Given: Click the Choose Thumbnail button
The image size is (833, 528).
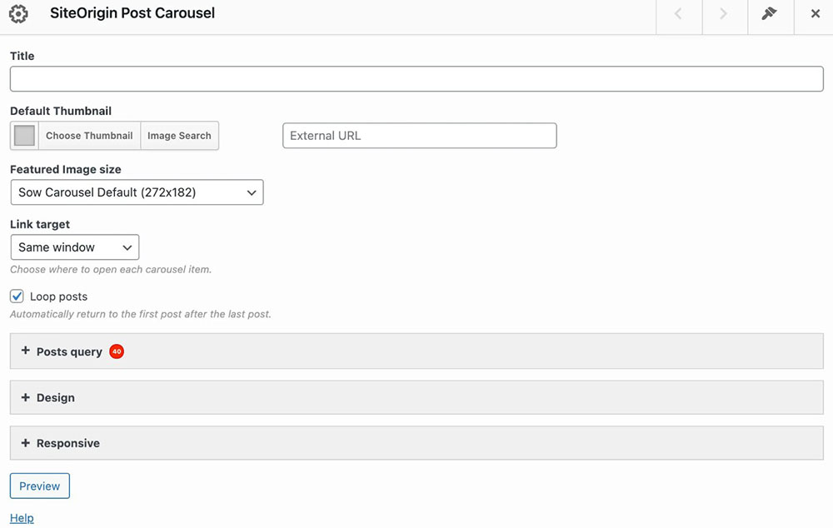Looking at the screenshot, I should pos(89,136).
